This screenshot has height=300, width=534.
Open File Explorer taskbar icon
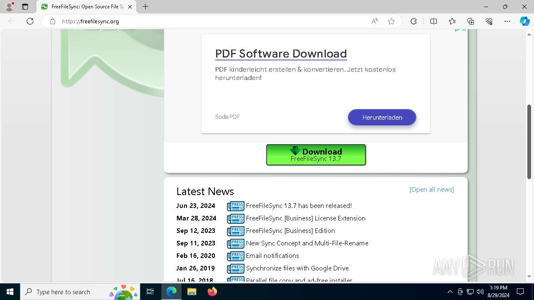coord(191,292)
